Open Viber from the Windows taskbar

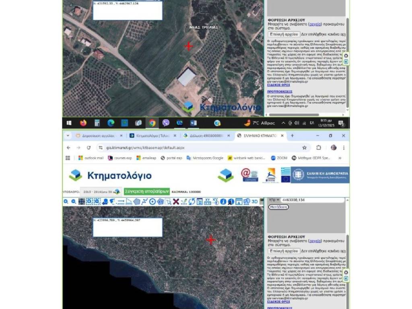[x=166, y=123]
